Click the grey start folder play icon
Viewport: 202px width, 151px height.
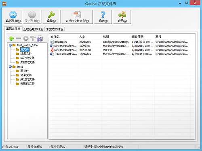tap(26, 39)
